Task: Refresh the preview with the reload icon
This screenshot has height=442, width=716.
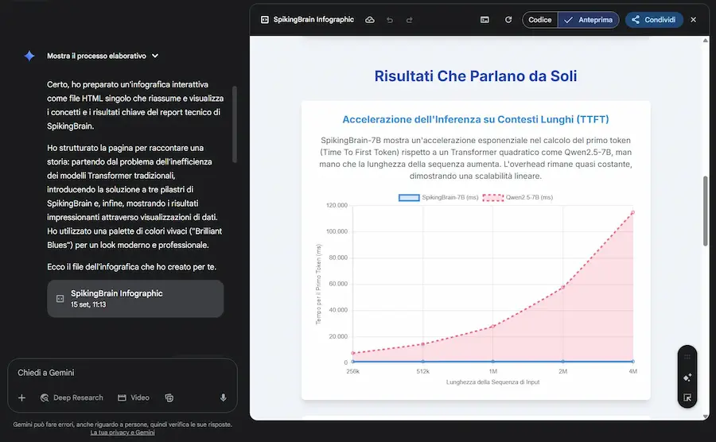Action: coord(508,20)
